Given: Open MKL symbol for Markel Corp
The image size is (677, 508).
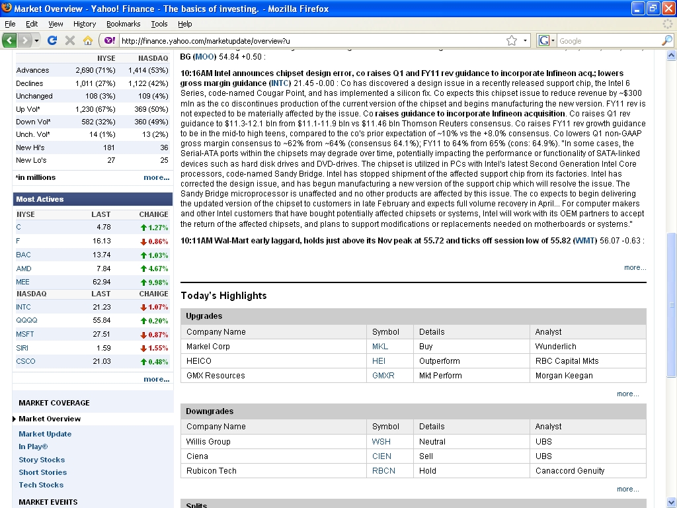Looking at the screenshot, I should pos(380,347).
